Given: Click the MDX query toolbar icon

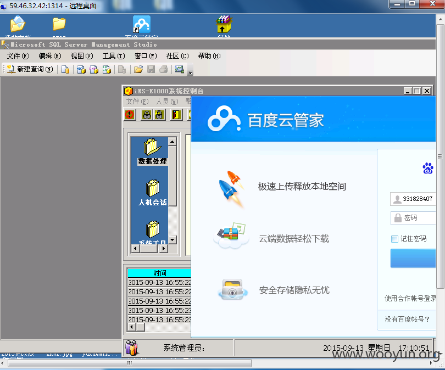Looking at the screenshot, I should click(x=81, y=69).
